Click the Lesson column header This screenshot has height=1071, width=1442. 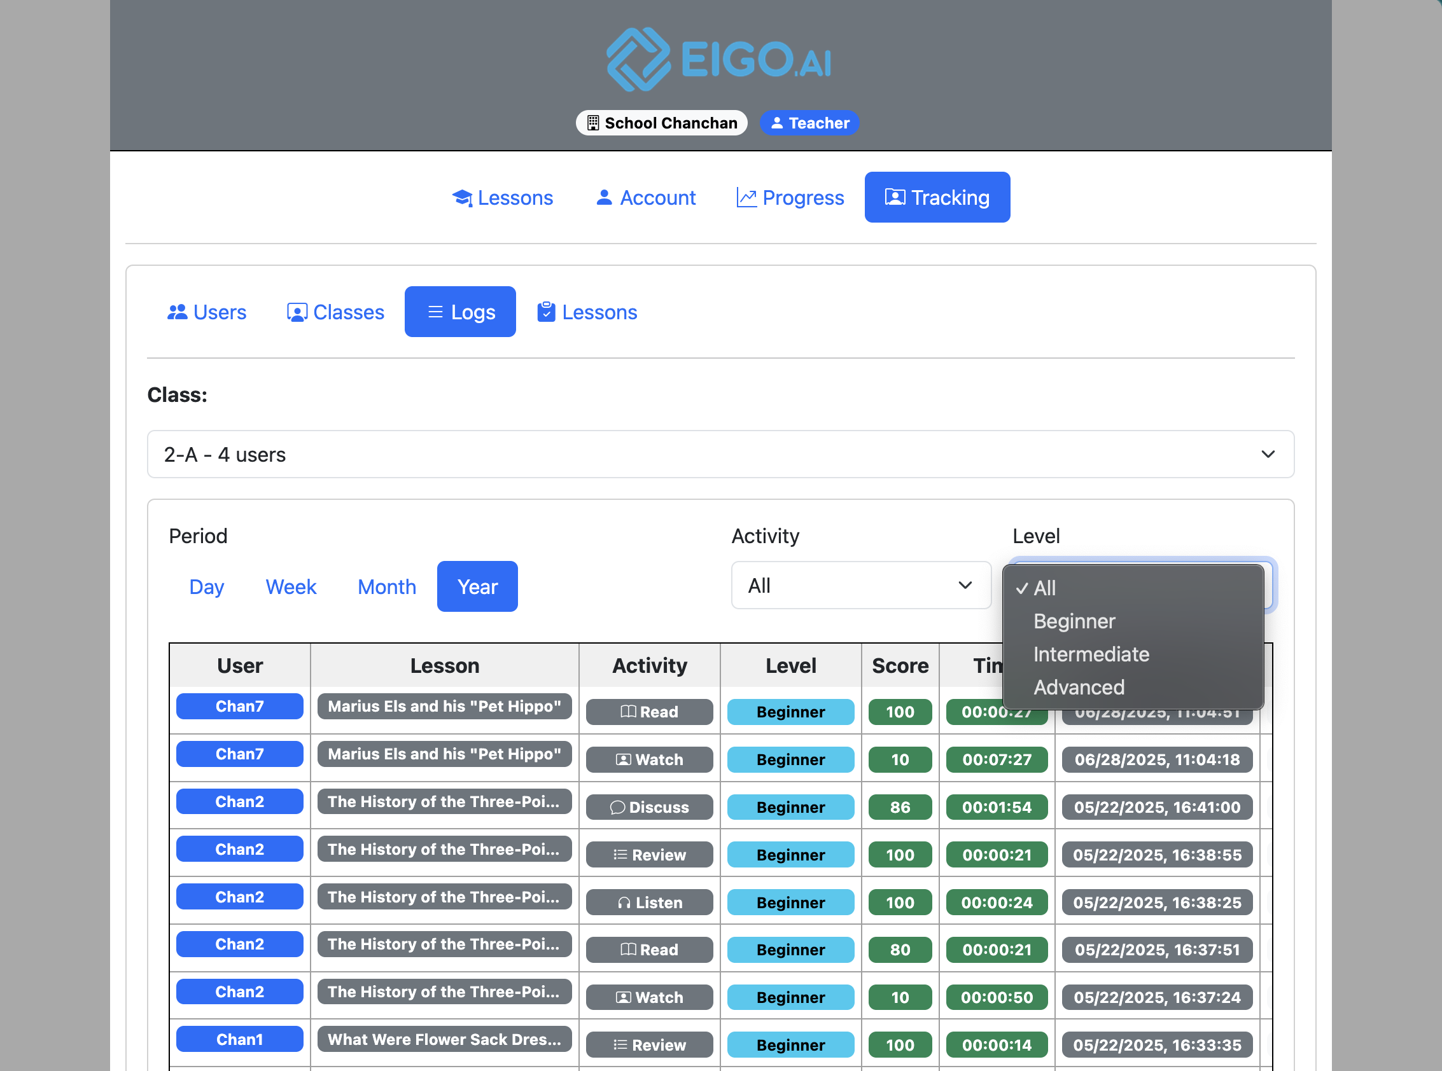tap(444, 666)
